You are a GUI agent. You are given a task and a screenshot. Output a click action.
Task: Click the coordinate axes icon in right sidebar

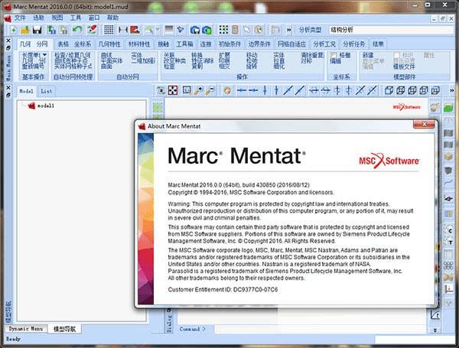[448, 289]
